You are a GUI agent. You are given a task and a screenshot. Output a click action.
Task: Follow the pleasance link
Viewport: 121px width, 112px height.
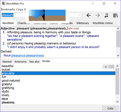18,56
